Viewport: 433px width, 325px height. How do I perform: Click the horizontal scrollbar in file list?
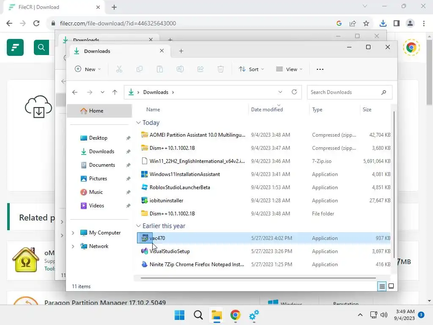pyautogui.click(x=258, y=278)
